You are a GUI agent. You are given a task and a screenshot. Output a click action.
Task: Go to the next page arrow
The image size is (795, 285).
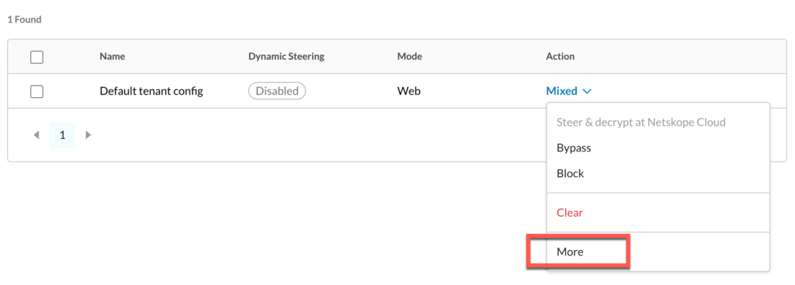click(89, 135)
